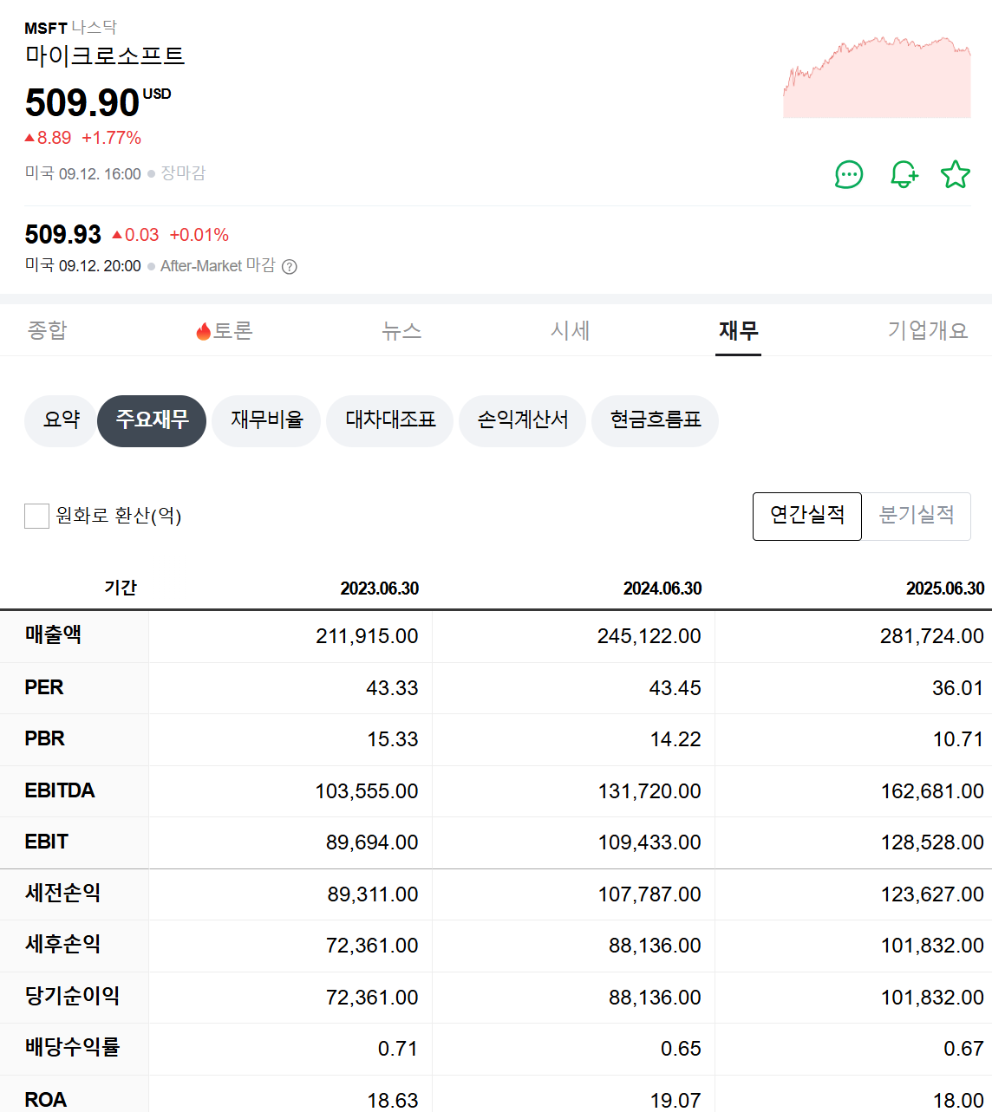Screen dimensions: 992x1112
Task: Click the 배당수익률 row label
Action: coord(73,1048)
